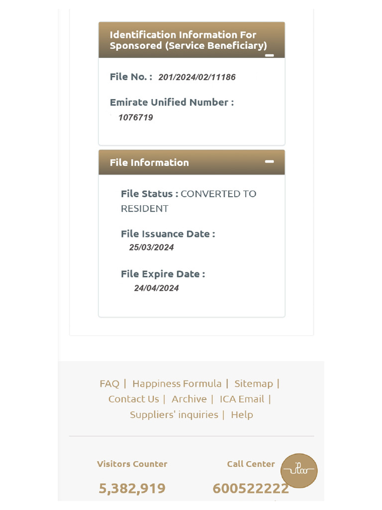Open Suppliers' inquiries link
The height and width of the screenshot is (510, 382).
tap(174, 414)
